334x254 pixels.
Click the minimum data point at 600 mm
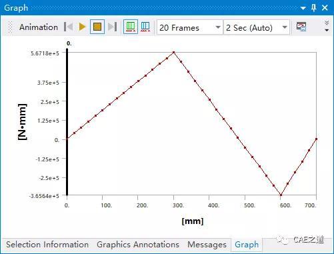click(281, 195)
